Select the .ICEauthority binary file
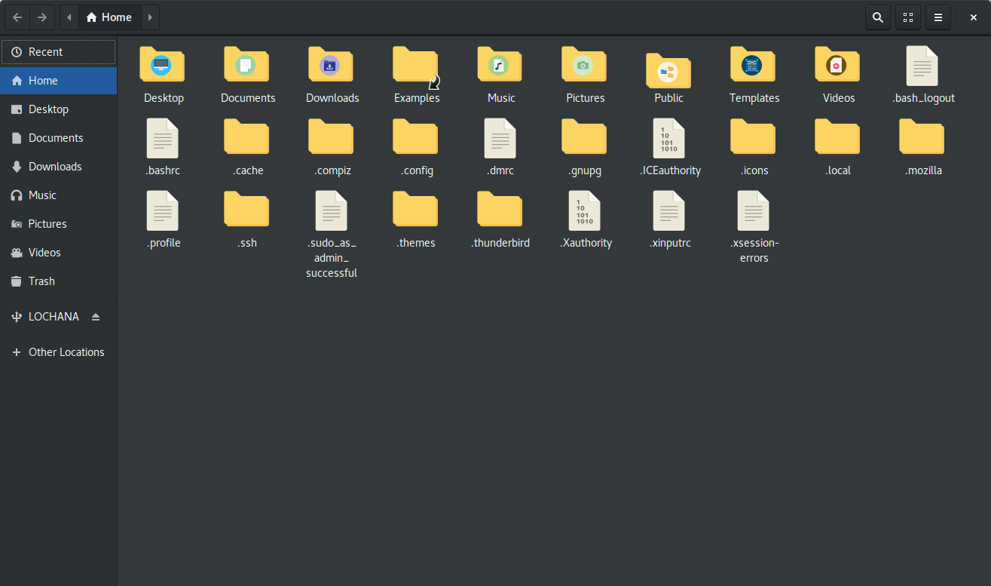The width and height of the screenshot is (991, 586). (668, 138)
